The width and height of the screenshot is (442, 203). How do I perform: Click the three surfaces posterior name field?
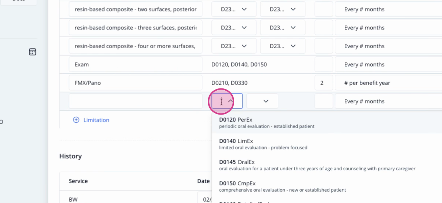(x=136, y=28)
